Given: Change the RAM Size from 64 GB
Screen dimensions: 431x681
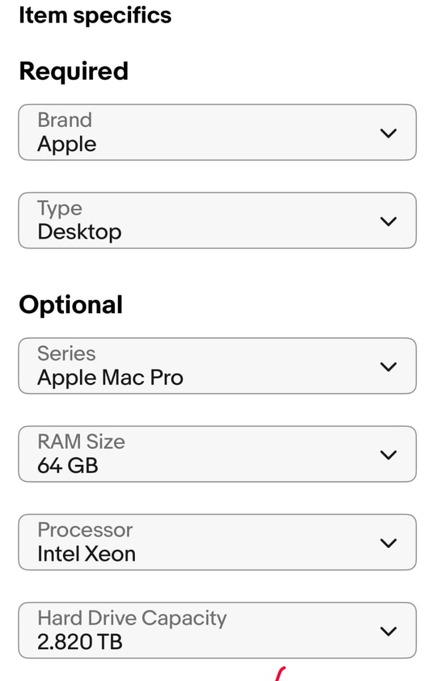Looking at the screenshot, I should pos(217,454).
